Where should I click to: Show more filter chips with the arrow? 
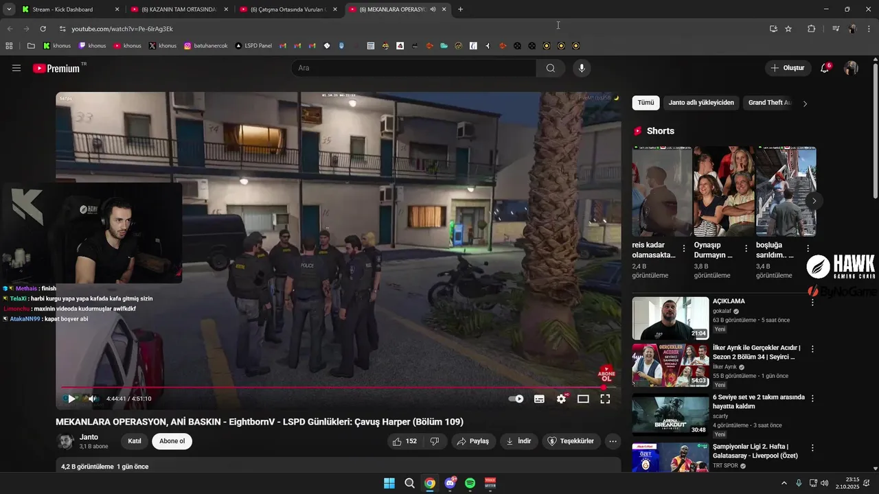pyautogui.click(x=805, y=104)
